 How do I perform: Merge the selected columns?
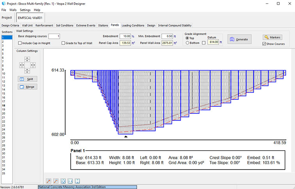27,87
